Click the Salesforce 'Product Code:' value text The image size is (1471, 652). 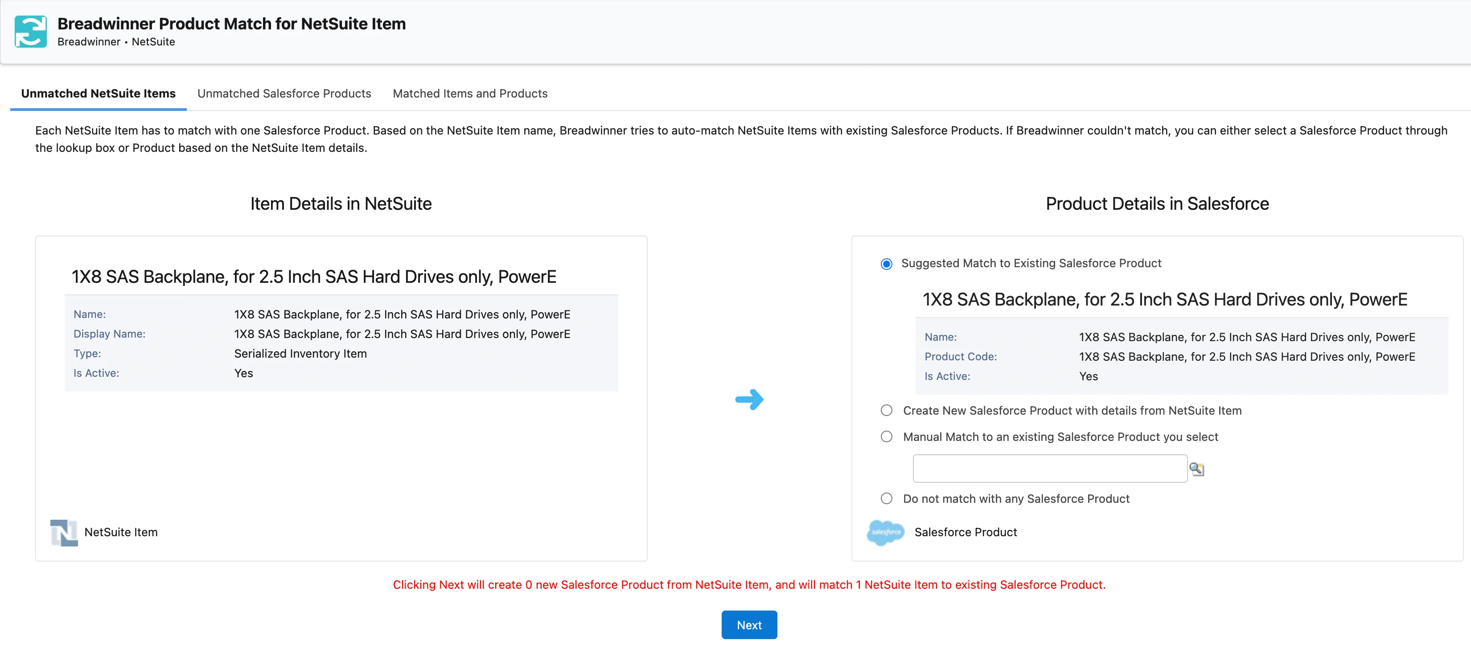point(1247,357)
